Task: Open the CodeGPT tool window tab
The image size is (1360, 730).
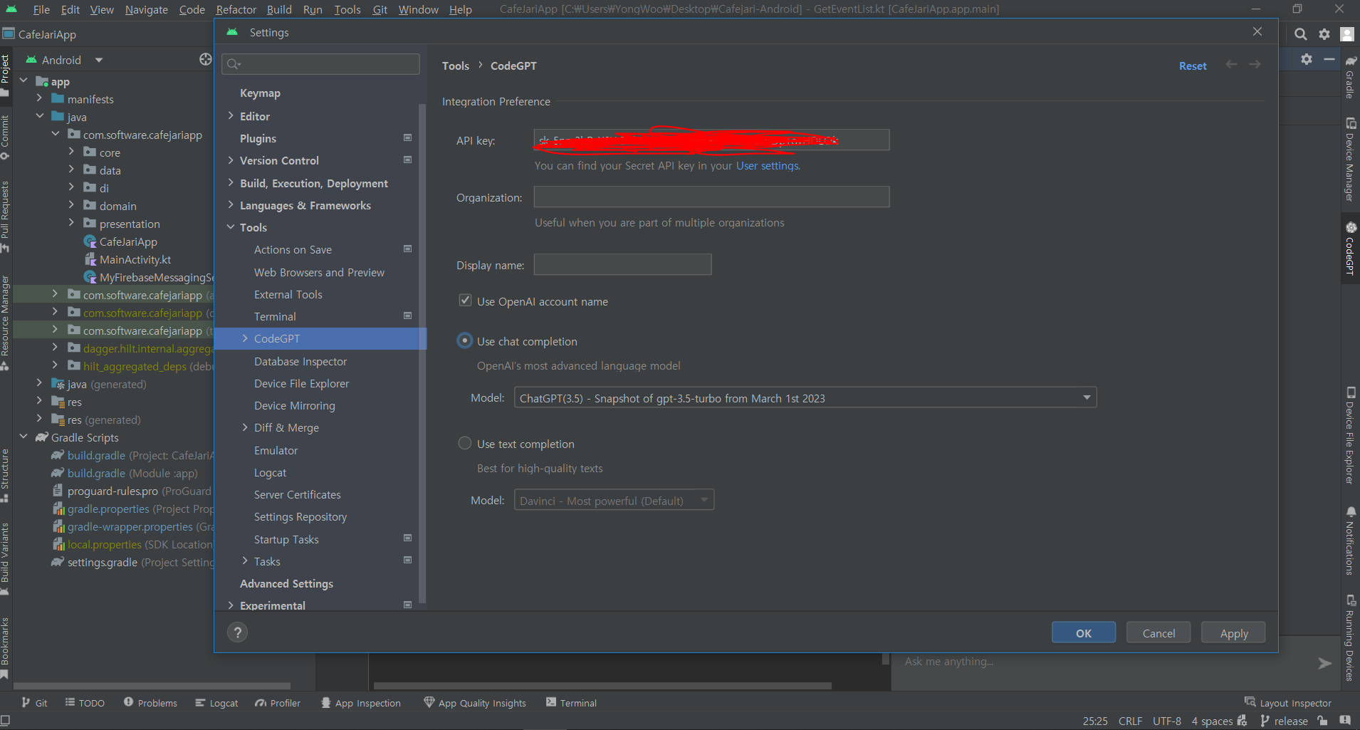Action: point(1350,248)
